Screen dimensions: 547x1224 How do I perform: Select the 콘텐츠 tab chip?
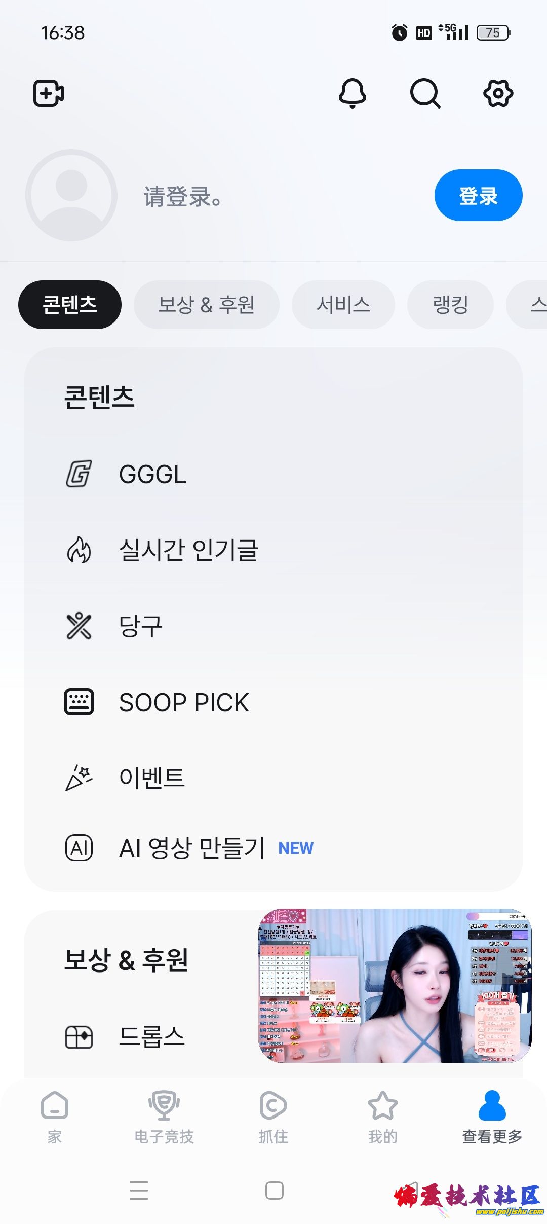coord(70,305)
